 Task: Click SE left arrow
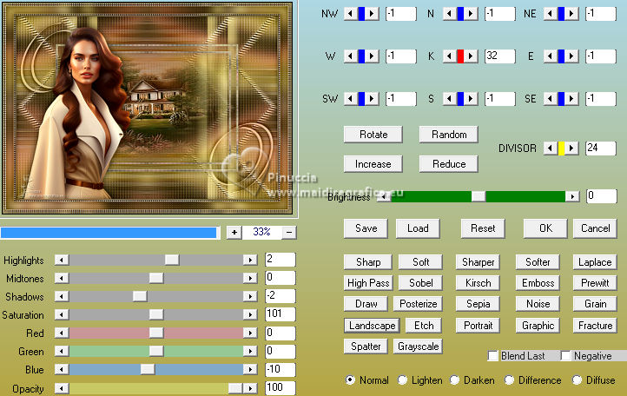551,98
